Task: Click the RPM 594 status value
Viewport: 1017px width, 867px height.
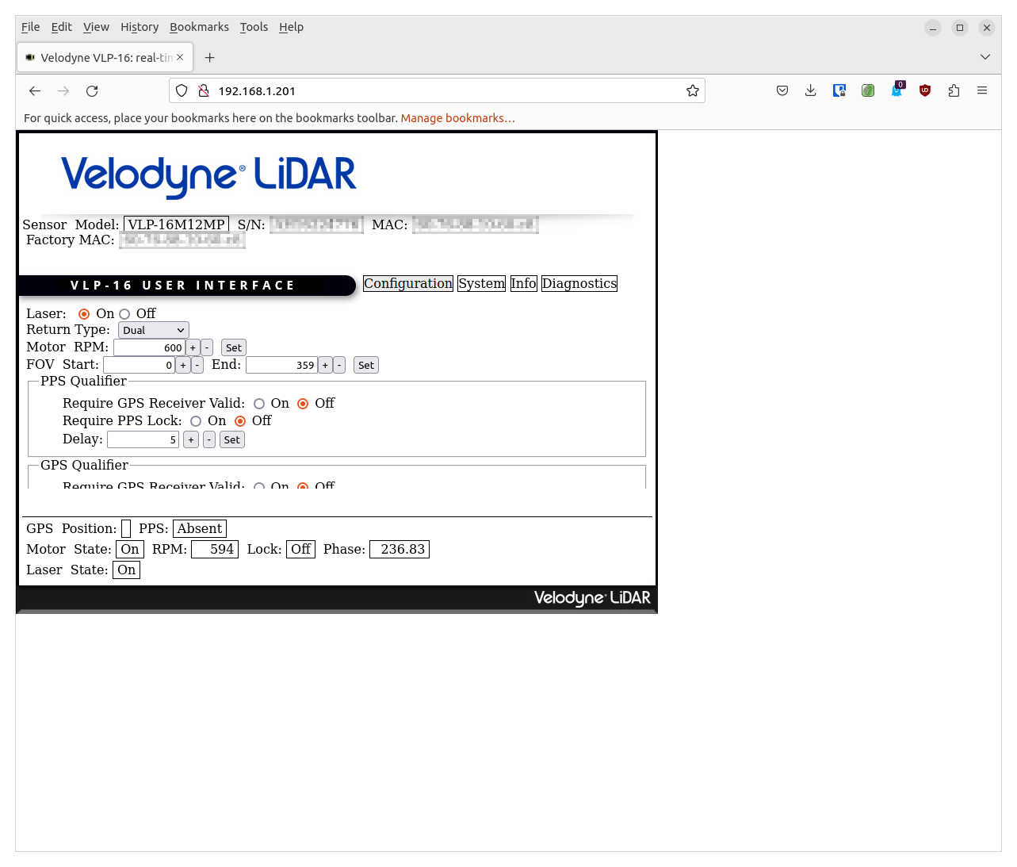Action: pos(215,550)
